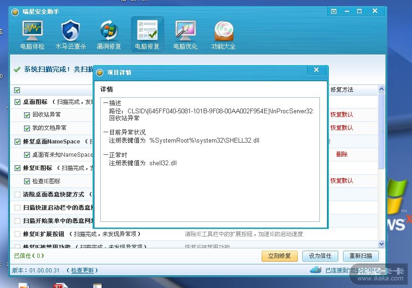Click the scrollbar up arrow
Viewport: 412px width, 288px height.
click(381, 89)
